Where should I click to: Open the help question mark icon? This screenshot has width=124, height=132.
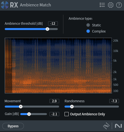[119, 5]
